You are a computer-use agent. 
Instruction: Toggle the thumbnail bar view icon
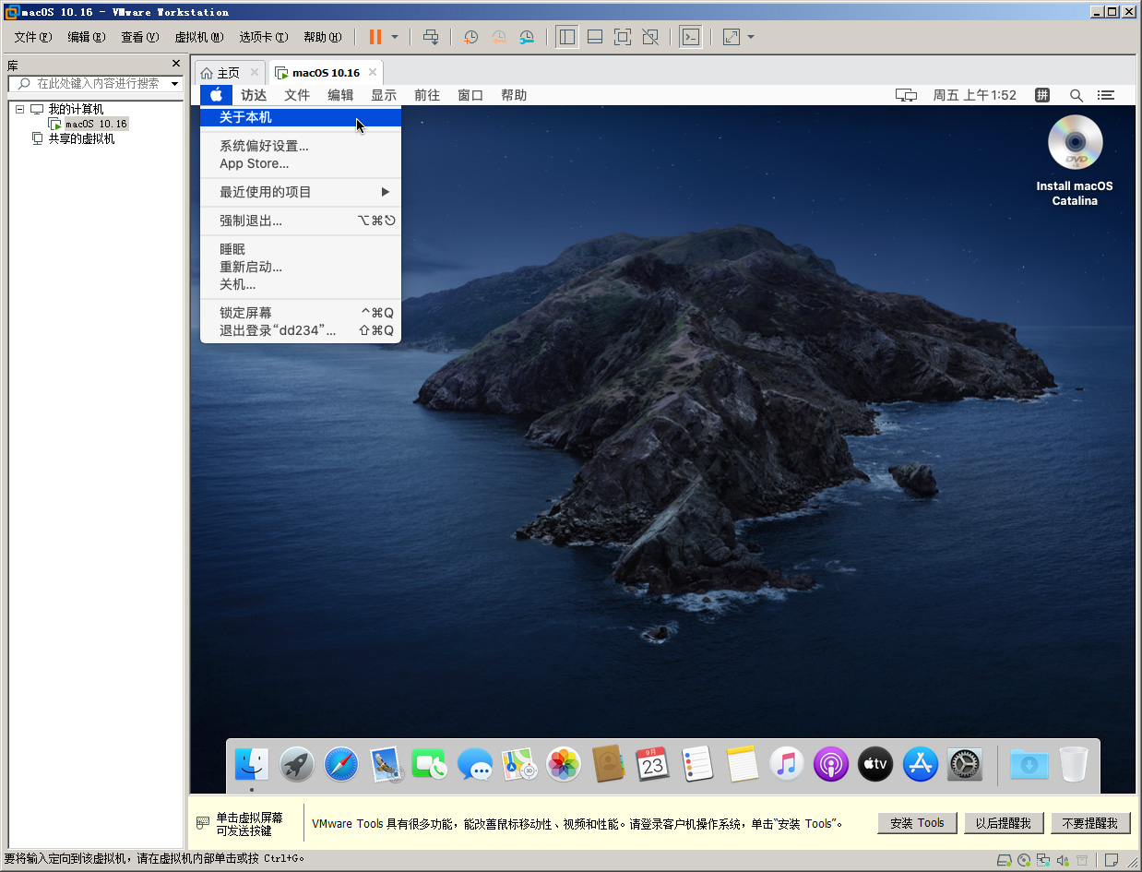[595, 37]
